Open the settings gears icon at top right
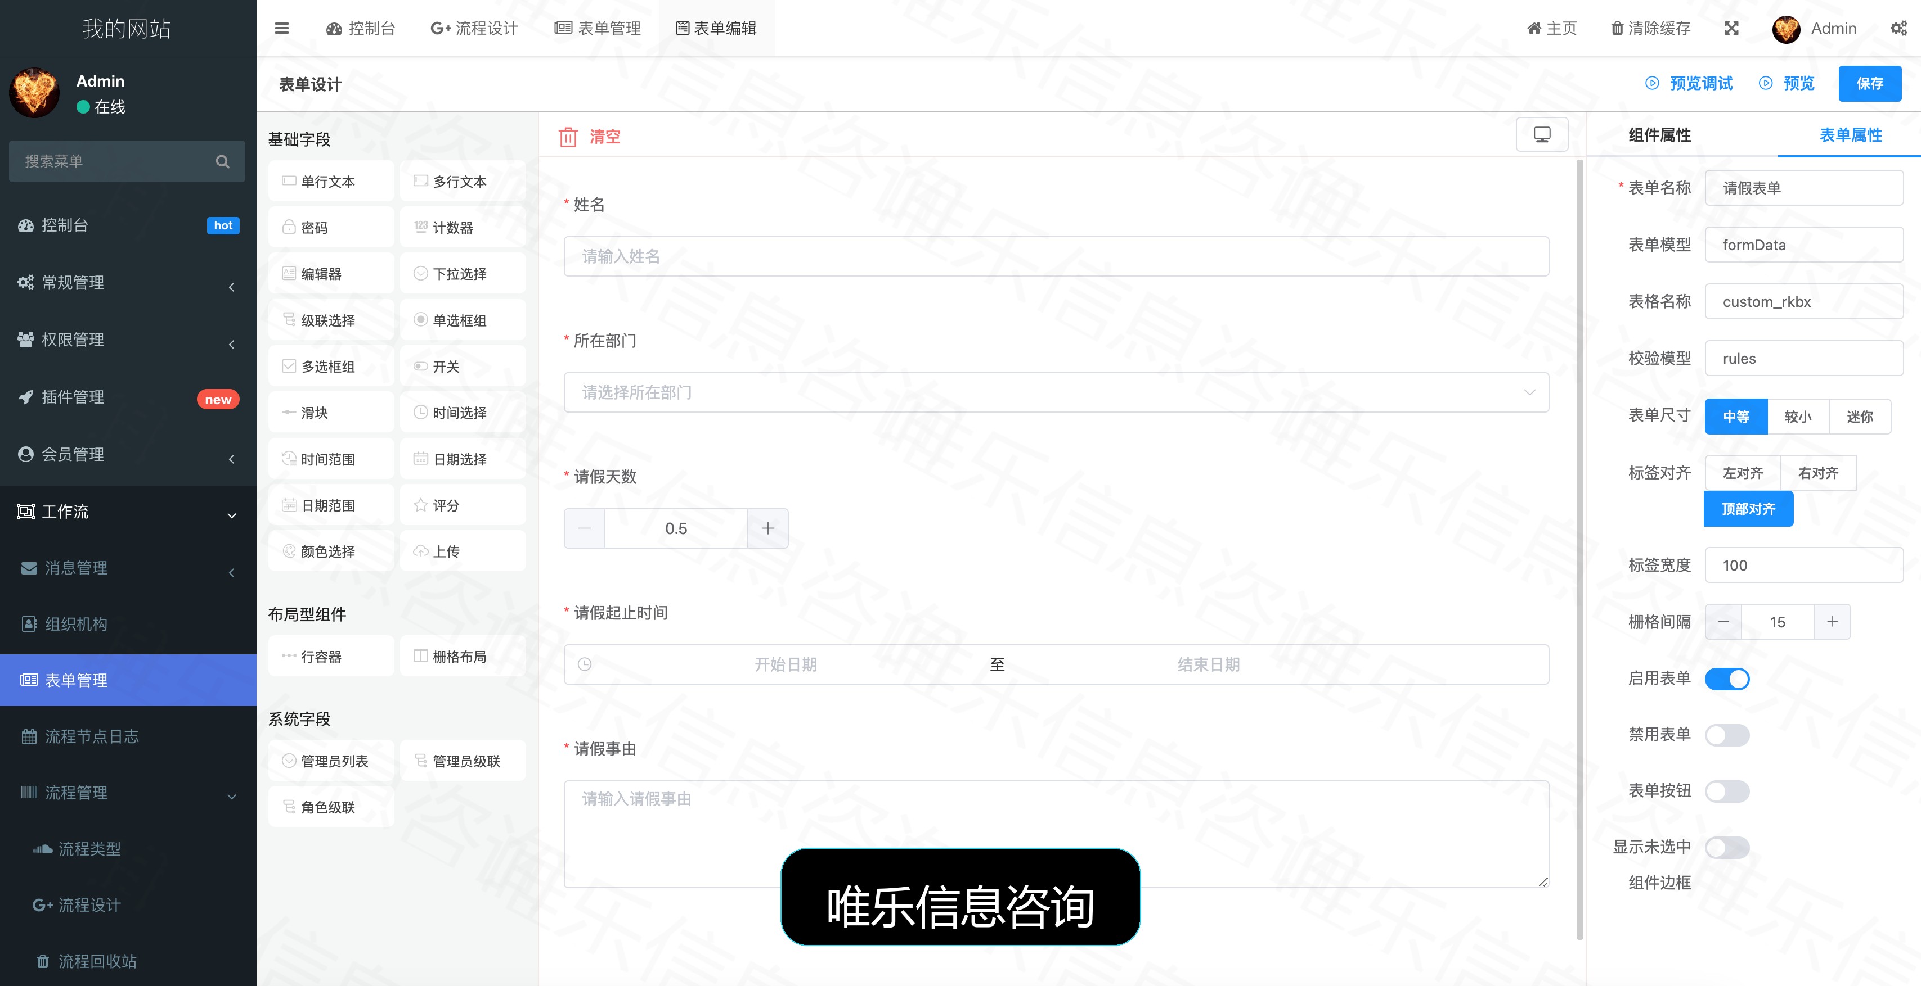The height and width of the screenshot is (986, 1921). click(x=1898, y=28)
